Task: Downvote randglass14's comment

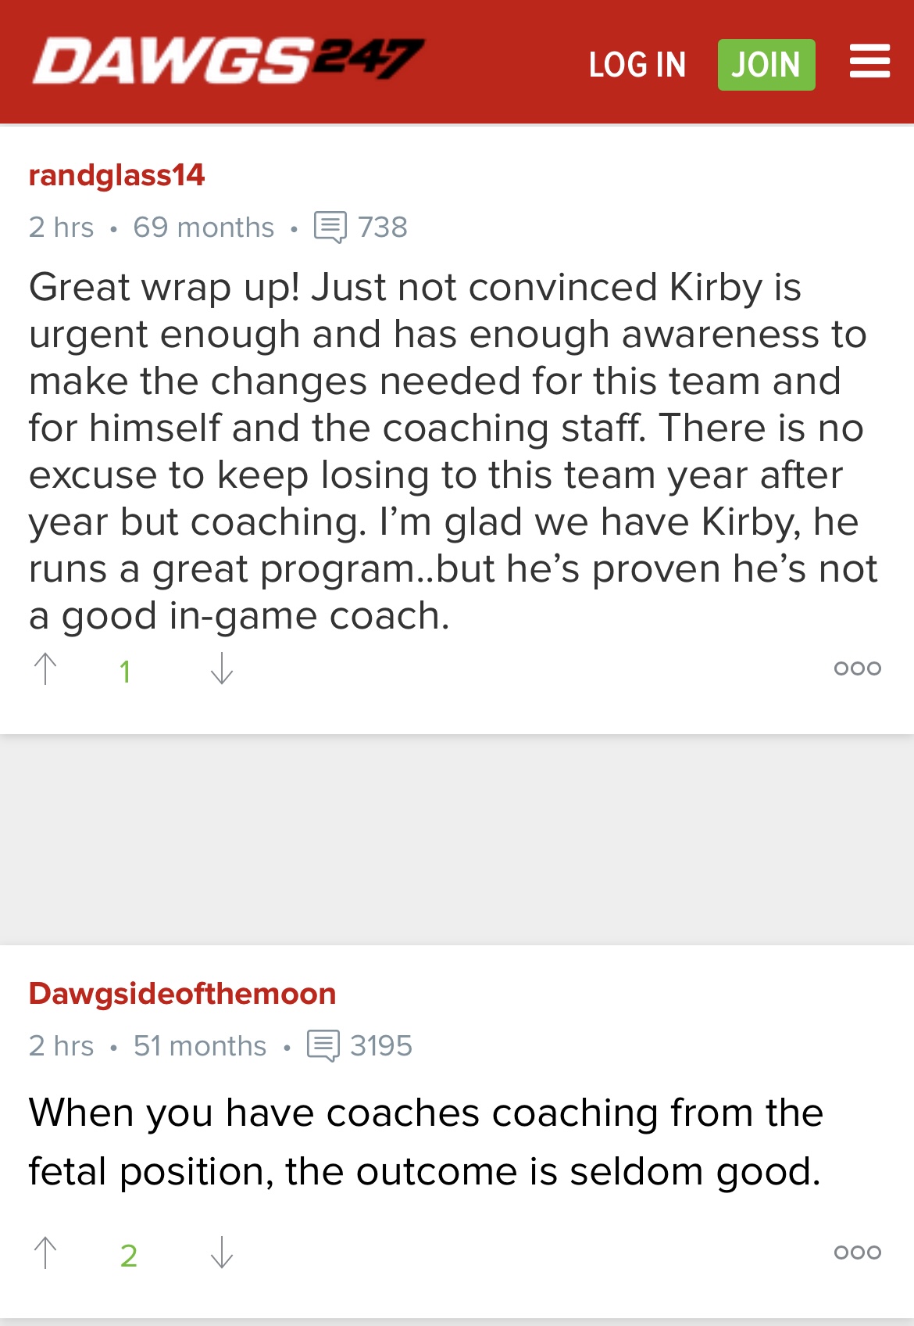Action: (222, 669)
